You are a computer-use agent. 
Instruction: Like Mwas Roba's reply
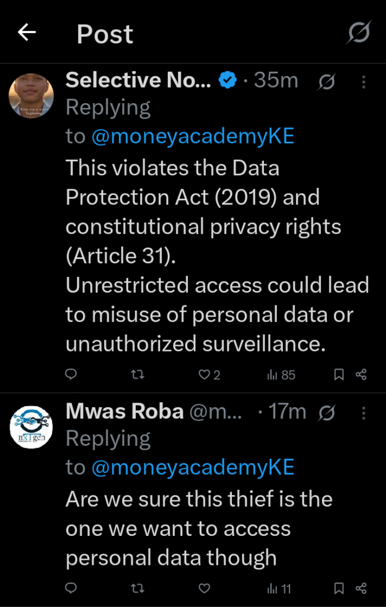[204, 589]
